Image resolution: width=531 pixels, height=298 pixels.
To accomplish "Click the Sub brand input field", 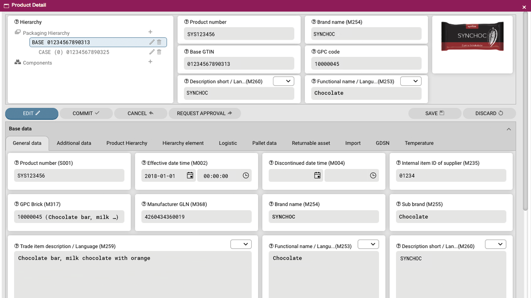I will pyautogui.click(x=451, y=217).
